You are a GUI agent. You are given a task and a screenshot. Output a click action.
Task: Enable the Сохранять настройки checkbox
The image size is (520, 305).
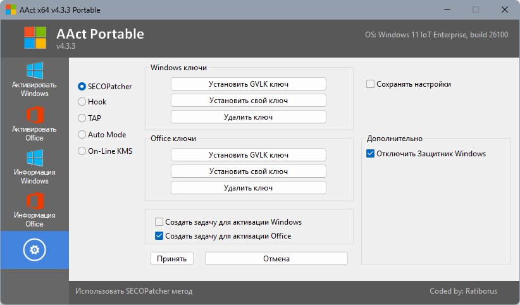(x=370, y=84)
